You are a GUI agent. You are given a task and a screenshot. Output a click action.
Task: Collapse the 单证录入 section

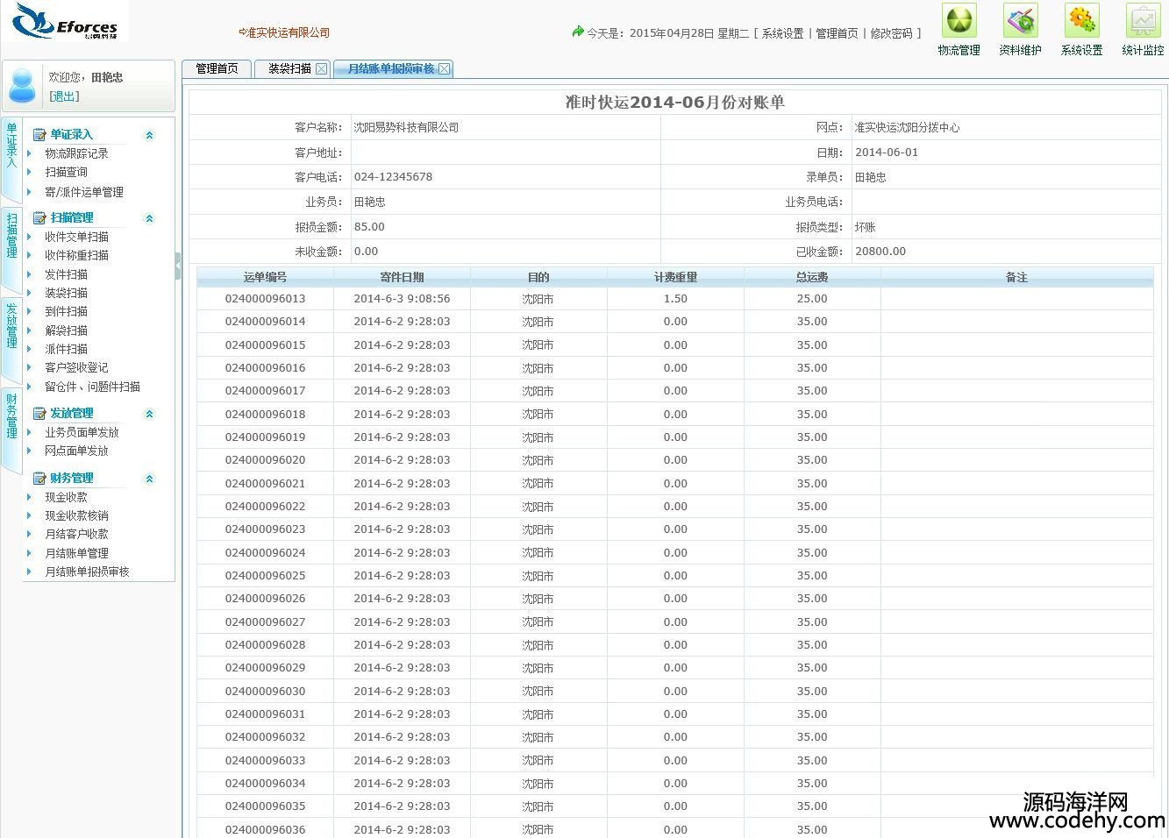[x=149, y=135]
